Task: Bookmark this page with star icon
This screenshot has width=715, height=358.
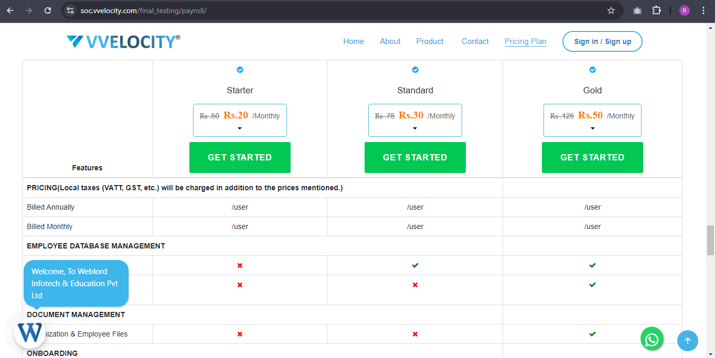Action: pyautogui.click(x=611, y=10)
